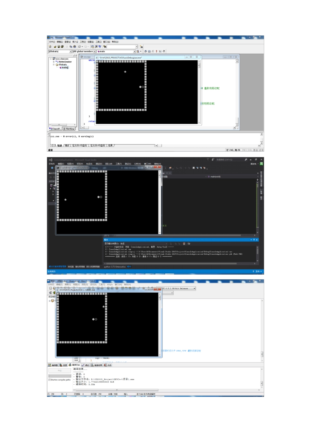
Task: Click Save icon in Visual C++ toolbar
Action: tap(59, 46)
